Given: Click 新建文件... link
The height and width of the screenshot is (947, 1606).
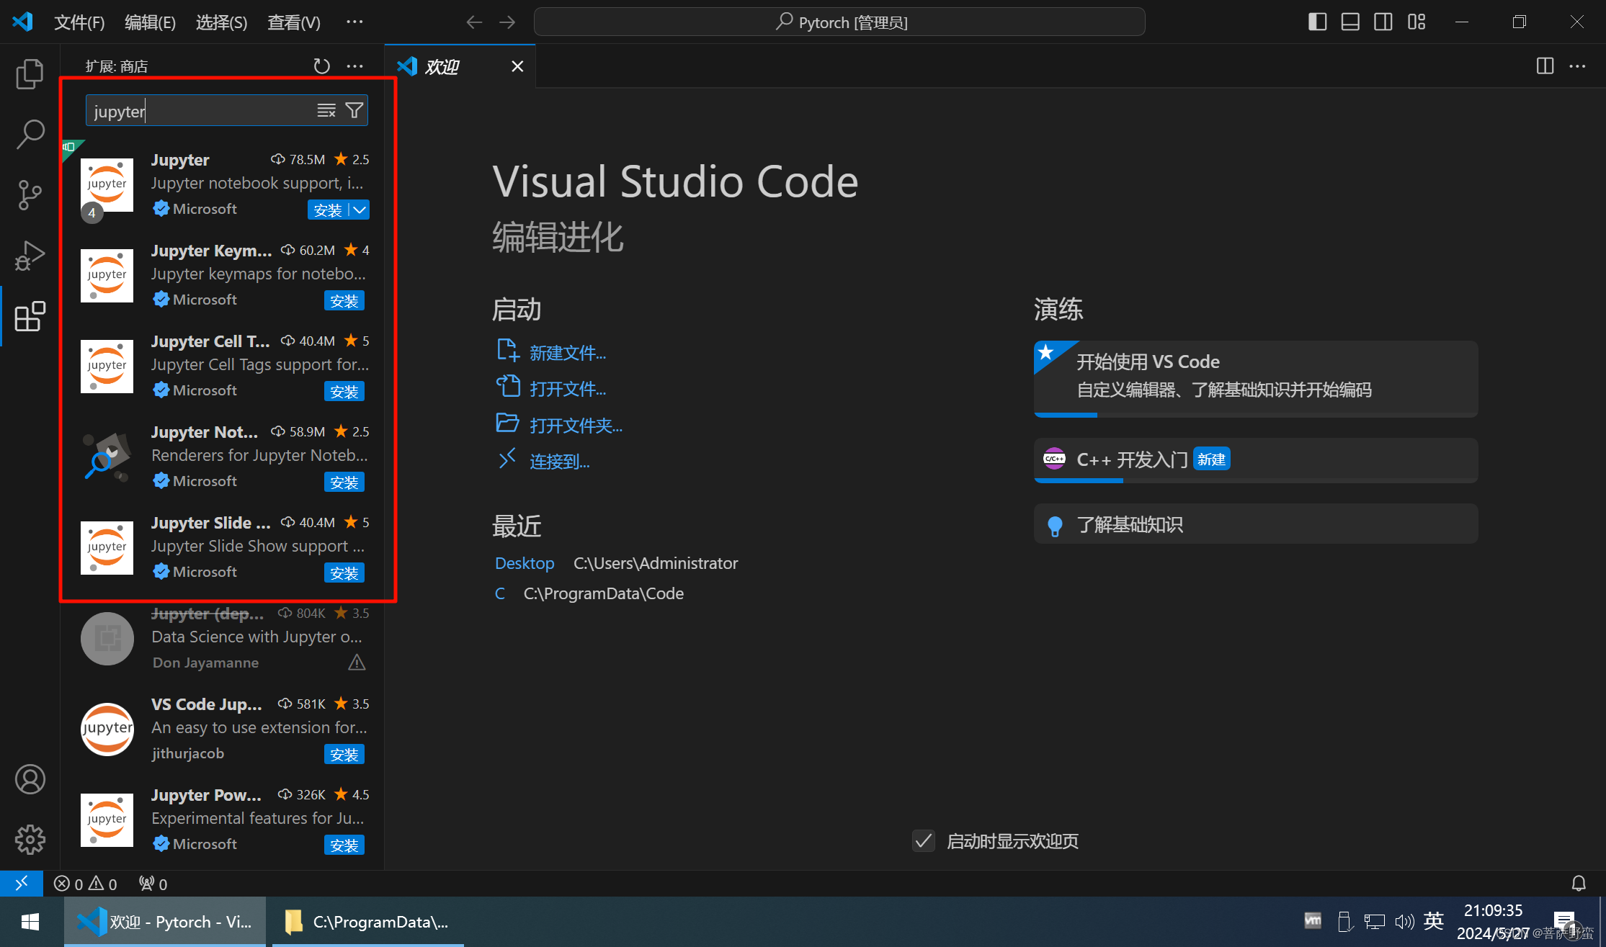Looking at the screenshot, I should 568,352.
